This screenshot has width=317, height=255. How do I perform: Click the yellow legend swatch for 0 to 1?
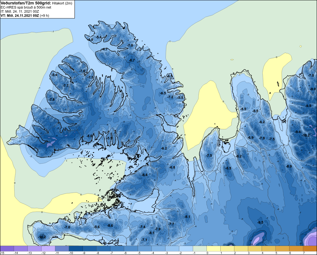pos(213,249)
